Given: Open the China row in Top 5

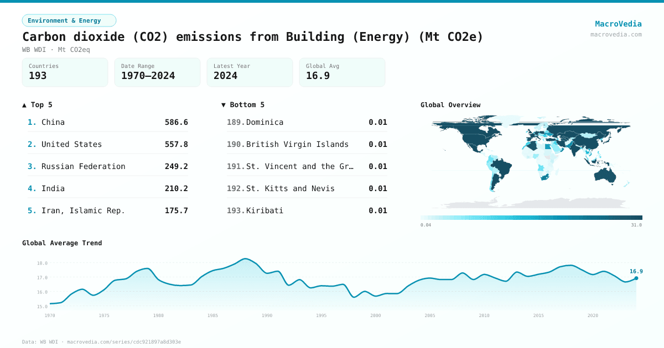Looking at the screenshot, I should pyautogui.click(x=108, y=122).
